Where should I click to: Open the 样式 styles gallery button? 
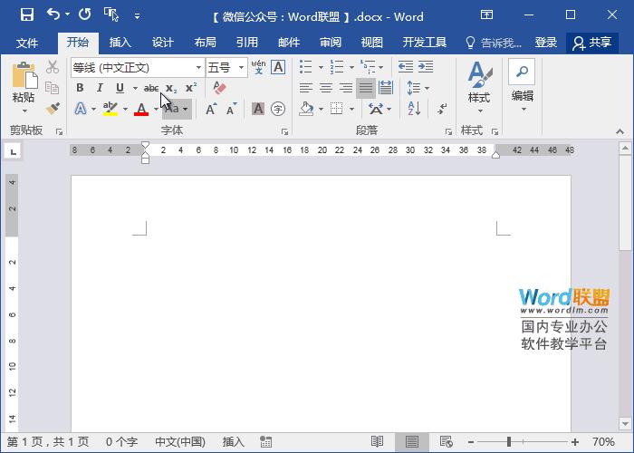[x=479, y=88]
